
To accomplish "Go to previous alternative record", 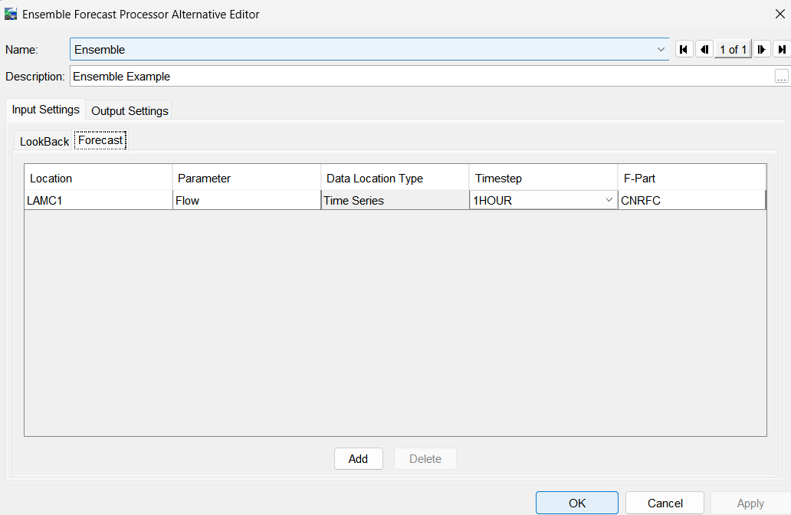I will coord(704,50).
